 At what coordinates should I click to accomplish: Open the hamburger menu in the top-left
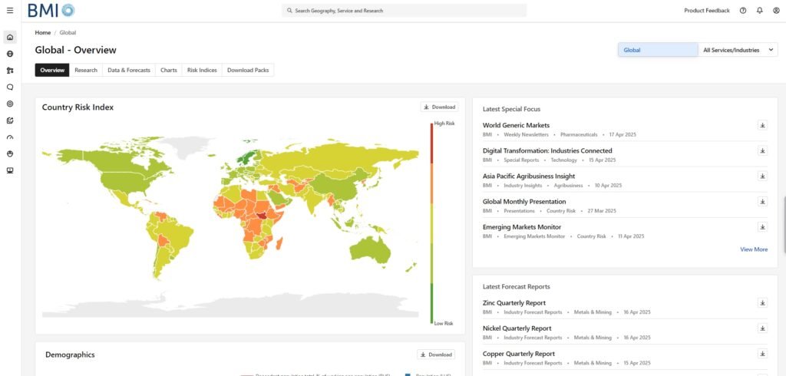tap(10, 11)
